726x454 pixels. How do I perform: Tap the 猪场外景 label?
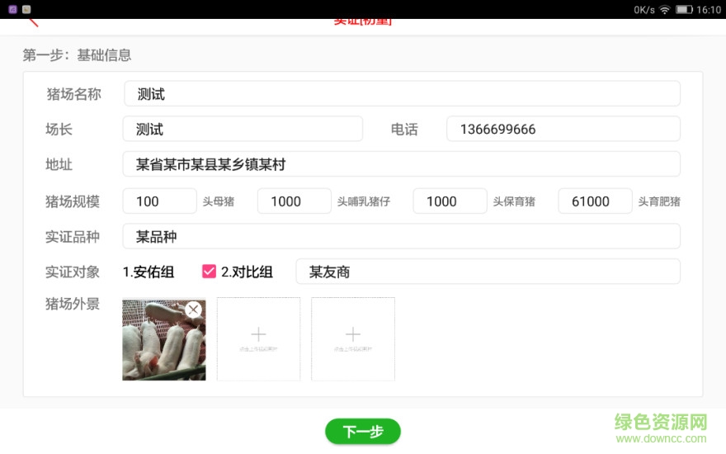click(x=73, y=304)
